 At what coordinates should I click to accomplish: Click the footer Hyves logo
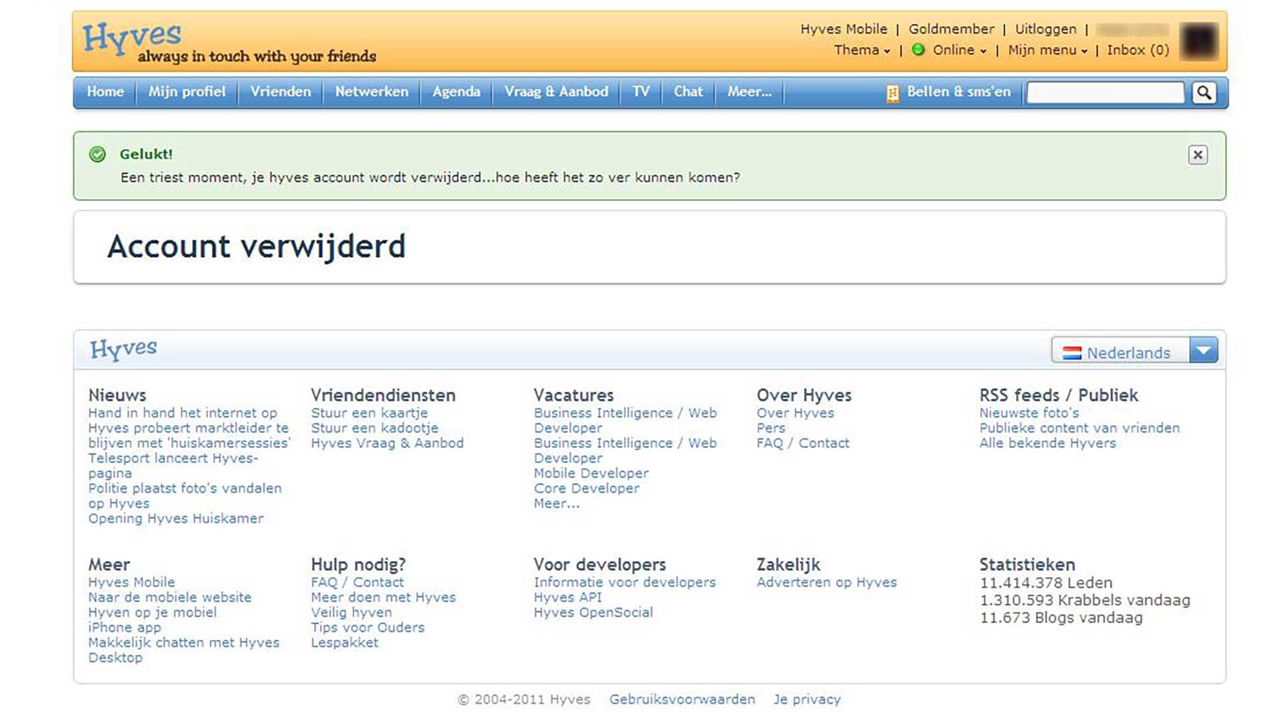point(123,349)
